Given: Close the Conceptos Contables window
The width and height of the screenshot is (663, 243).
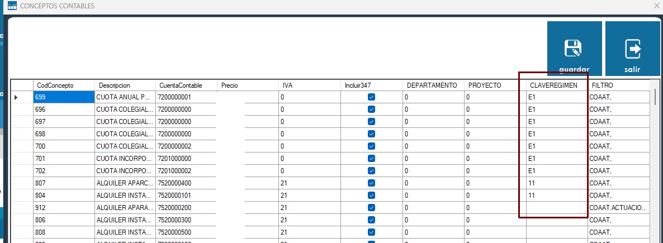Looking at the screenshot, I should [656, 6].
